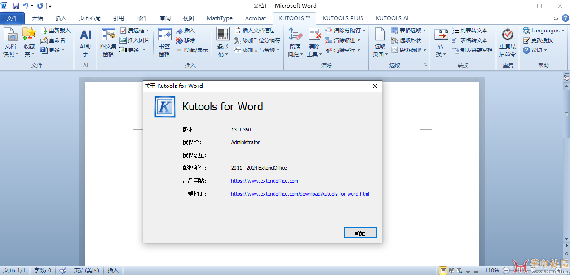Click Rename (重命名) document
Screen dimensions: 570x275
[53, 40]
